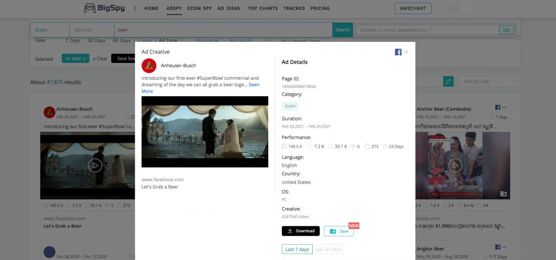Open the BigSpy logo home link

[104, 8]
